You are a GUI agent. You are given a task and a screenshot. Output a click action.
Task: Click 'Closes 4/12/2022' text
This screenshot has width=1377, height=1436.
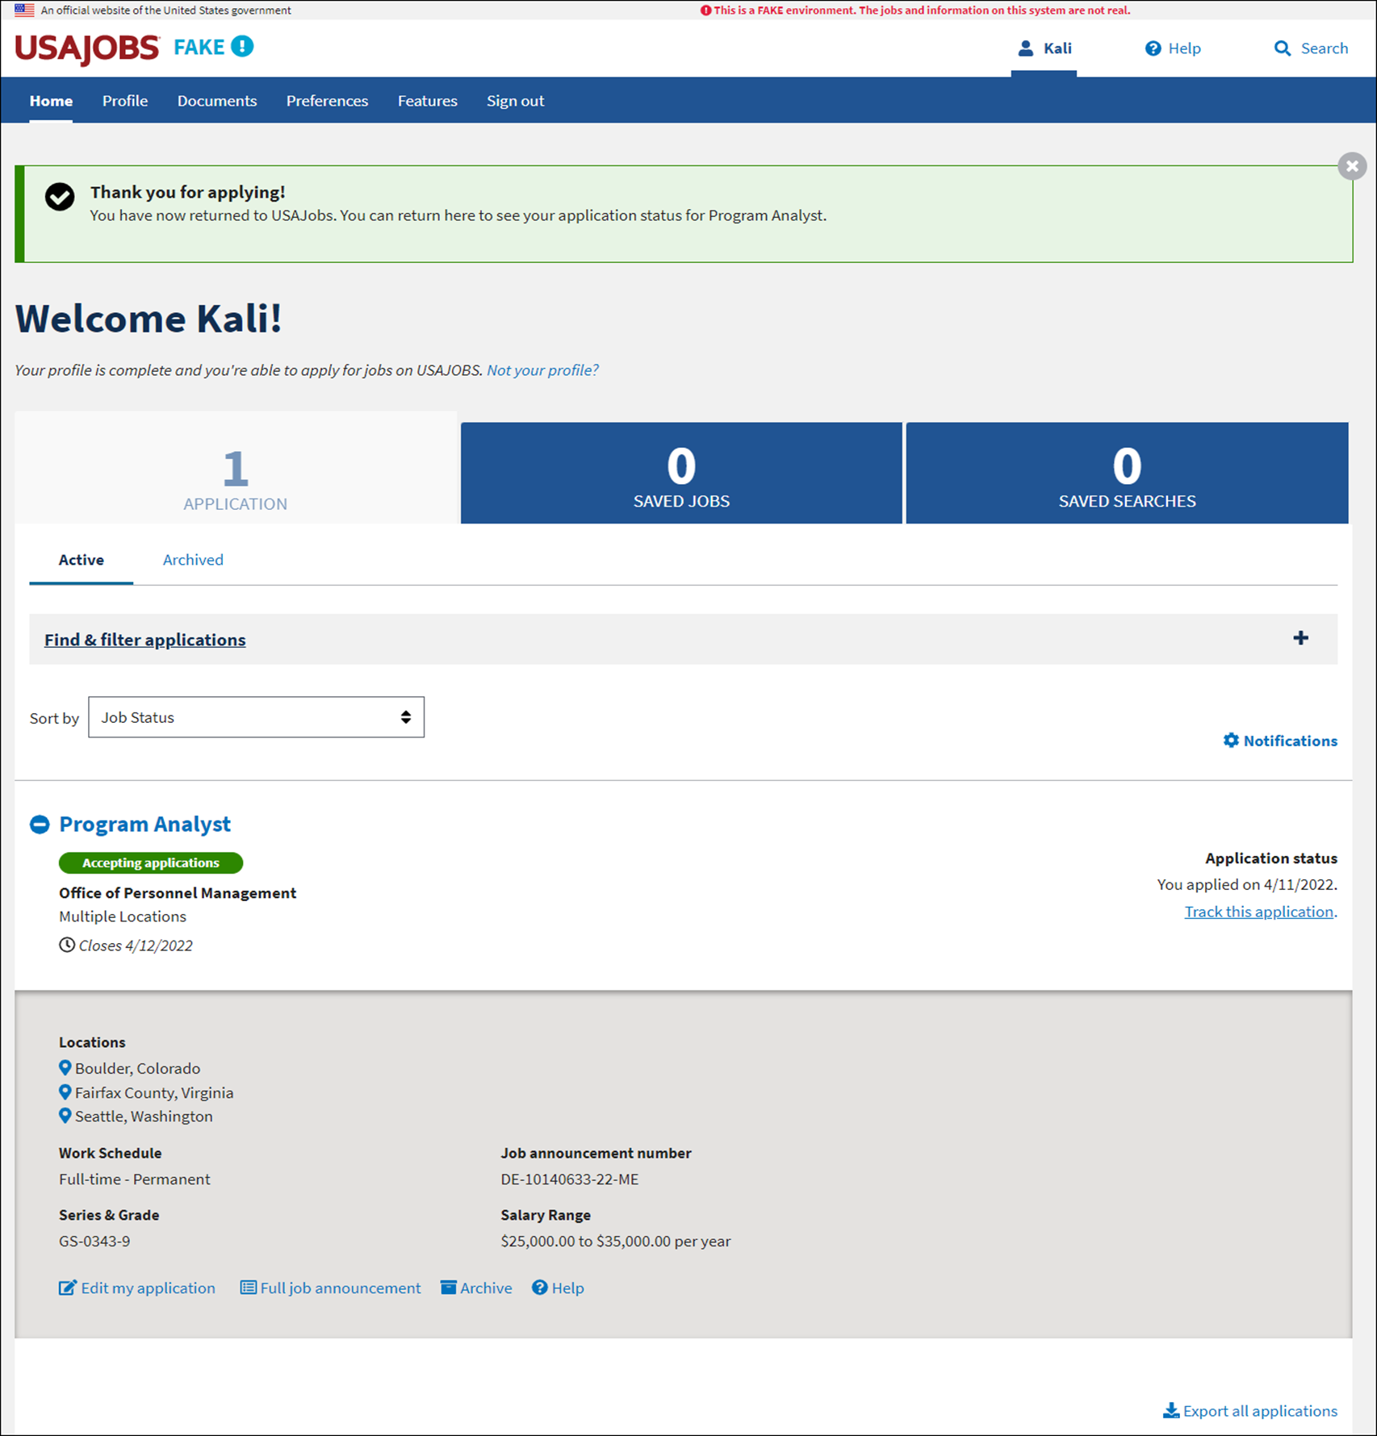click(136, 946)
